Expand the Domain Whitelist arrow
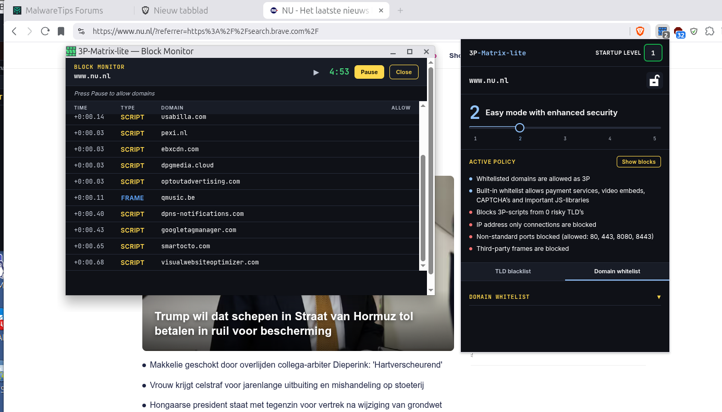This screenshot has width=722, height=412. (x=659, y=297)
